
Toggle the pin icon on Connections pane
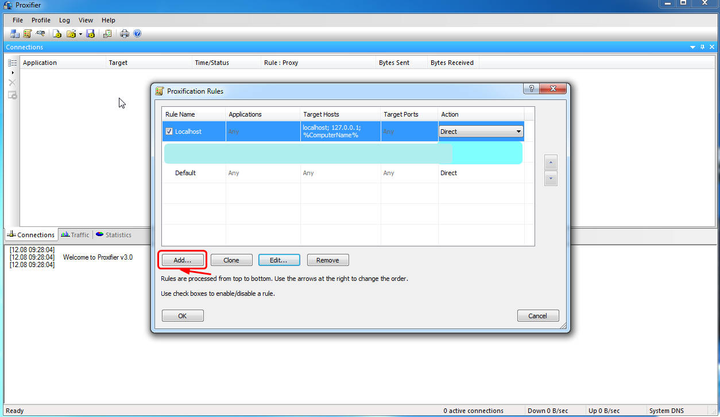point(702,47)
